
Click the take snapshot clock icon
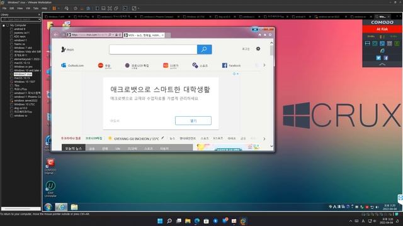tap(76, 8)
